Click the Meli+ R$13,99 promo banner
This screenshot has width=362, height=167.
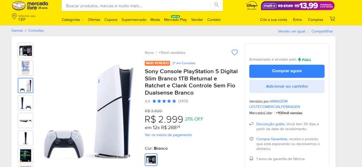pos(298,6)
